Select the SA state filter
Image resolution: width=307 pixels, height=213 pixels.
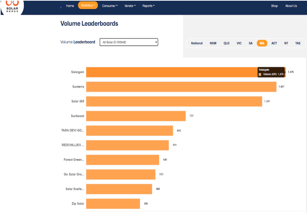(x=251, y=43)
